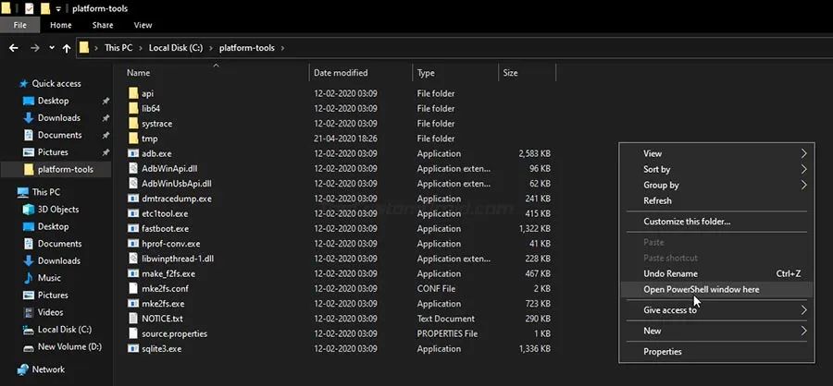Click the Network icon in sidebar
This screenshot has width=833, height=386.
(23, 369)
